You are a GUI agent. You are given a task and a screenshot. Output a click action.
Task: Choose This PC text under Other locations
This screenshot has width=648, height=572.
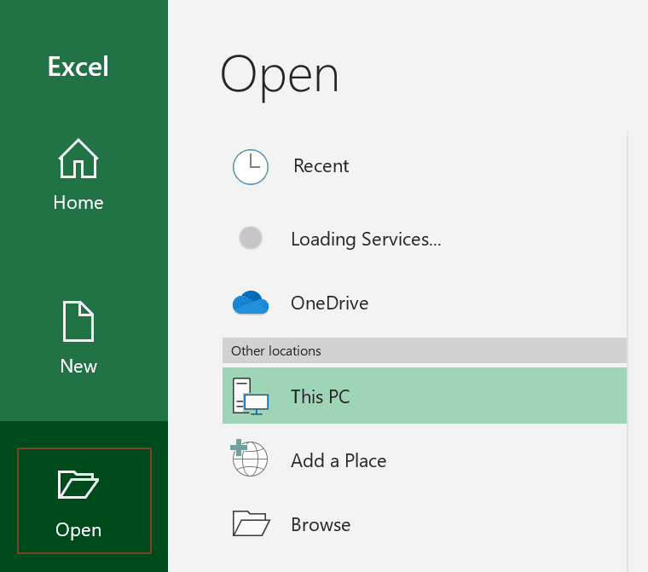[x=321, y=396]
